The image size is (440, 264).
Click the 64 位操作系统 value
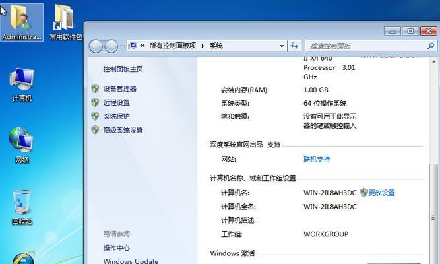[325, 103]
